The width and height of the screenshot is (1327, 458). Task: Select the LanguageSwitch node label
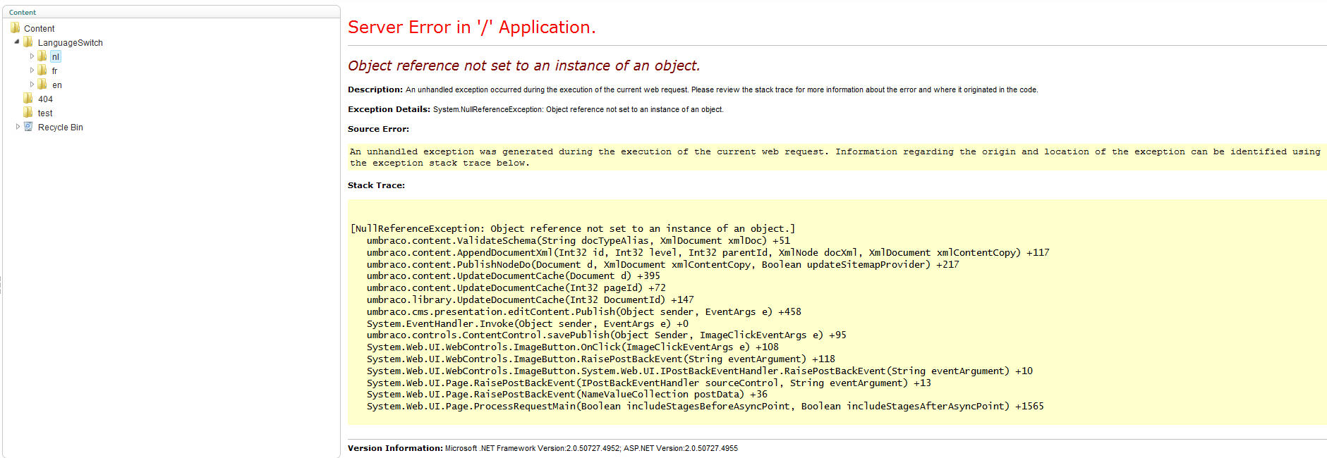(71, 43)
